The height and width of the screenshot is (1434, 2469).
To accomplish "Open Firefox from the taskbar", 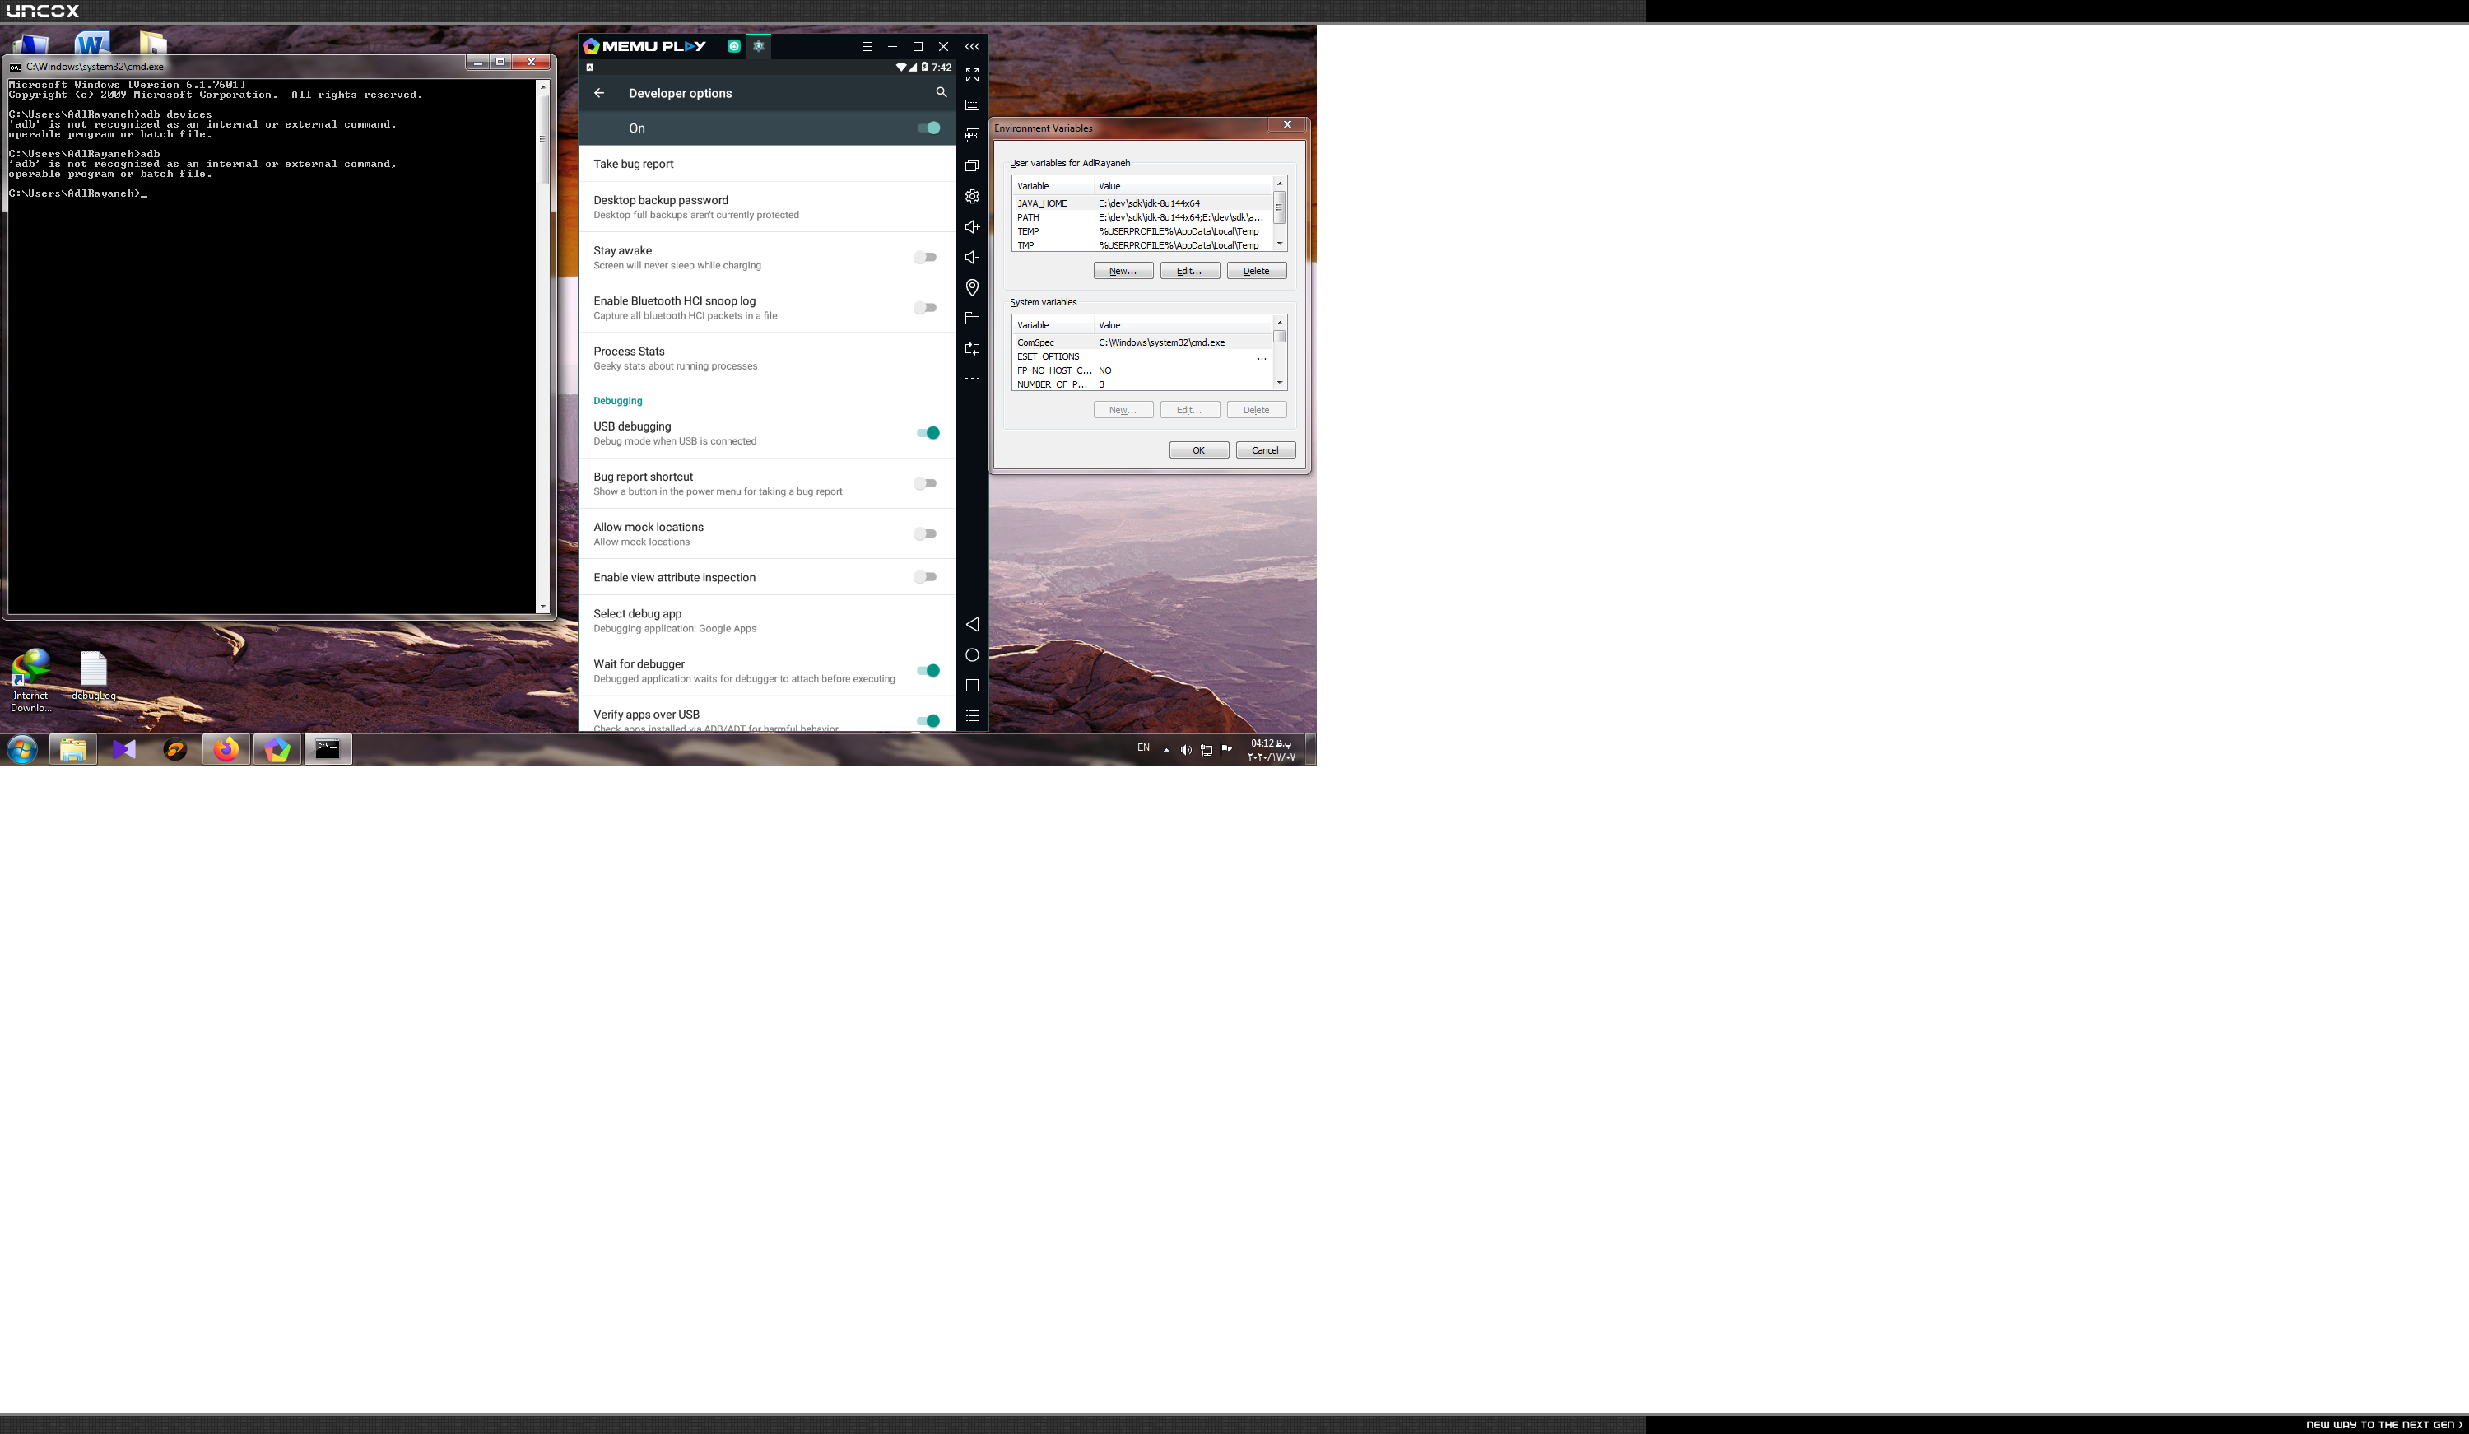I will tap(226, 750).
